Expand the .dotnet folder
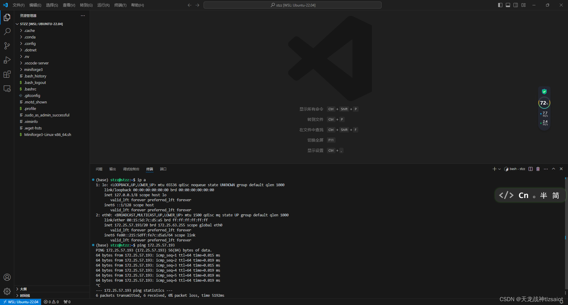This screenshot has width=568, height=305. coord(52,50)
